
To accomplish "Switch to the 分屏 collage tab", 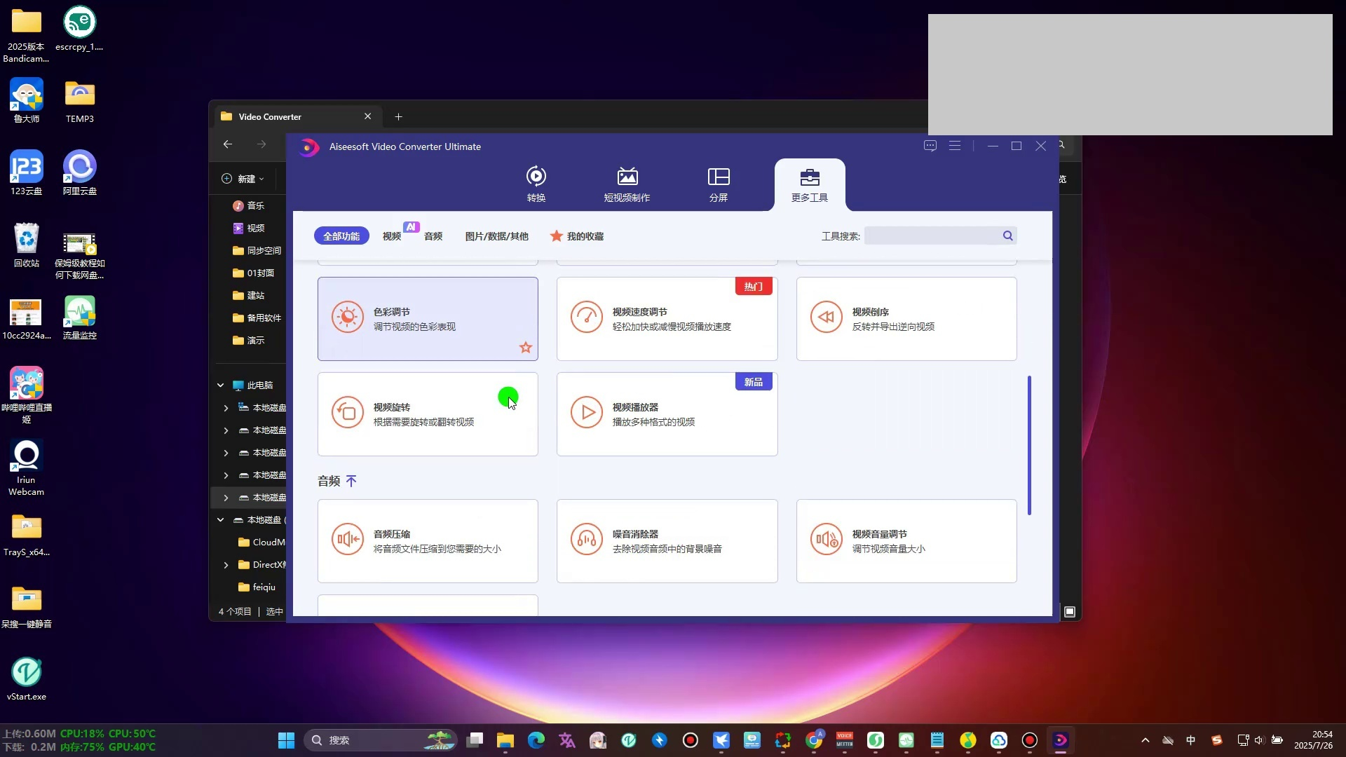I will click(719, 184).
